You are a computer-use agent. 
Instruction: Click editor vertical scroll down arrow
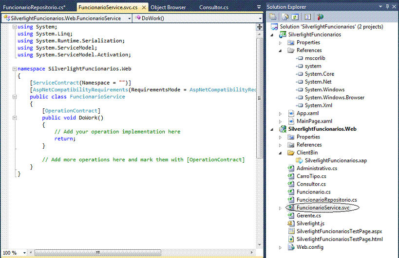259,245
